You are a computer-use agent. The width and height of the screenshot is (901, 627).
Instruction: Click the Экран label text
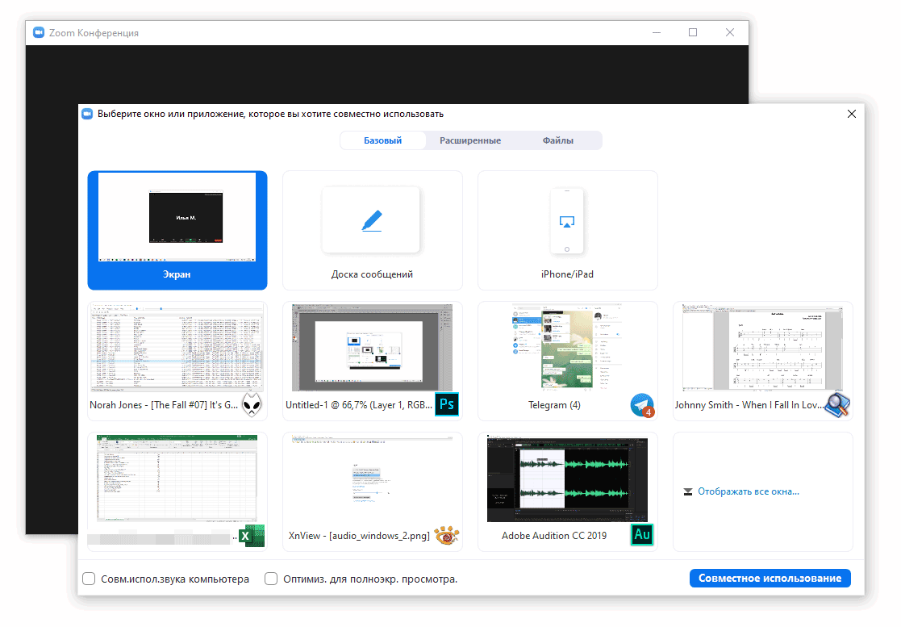(x=177, y=274)
